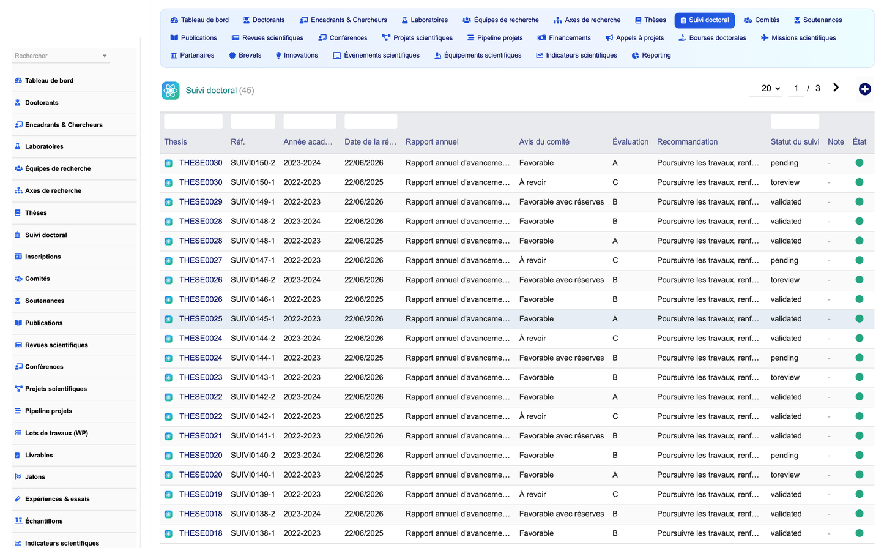Image resolution: width=884 pixels, height=548 pixels.
Task: Click green État dot for SUIVI0147-1
Action: click(859, 260)
